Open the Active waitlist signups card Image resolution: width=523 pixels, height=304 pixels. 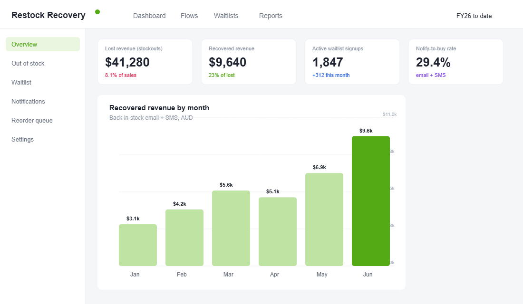(x=352, y=62)
